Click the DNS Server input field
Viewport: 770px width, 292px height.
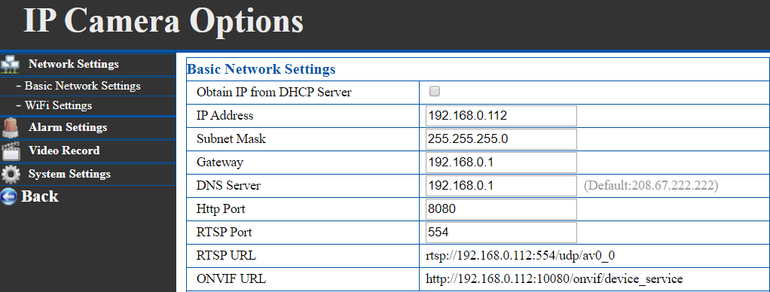click(x=501, y=185)
